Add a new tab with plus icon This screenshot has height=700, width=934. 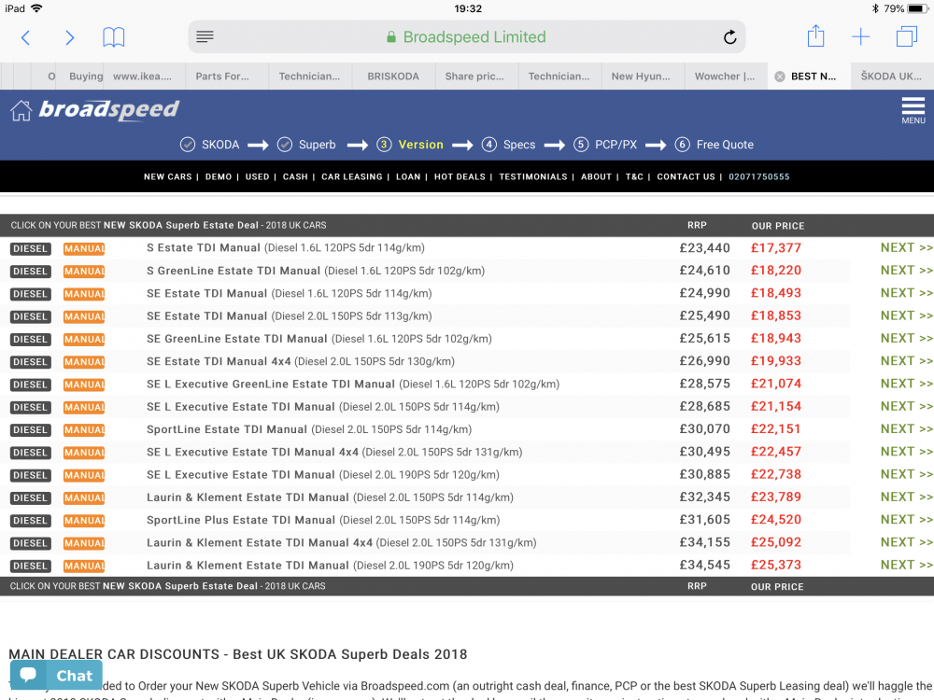point(861,37)
